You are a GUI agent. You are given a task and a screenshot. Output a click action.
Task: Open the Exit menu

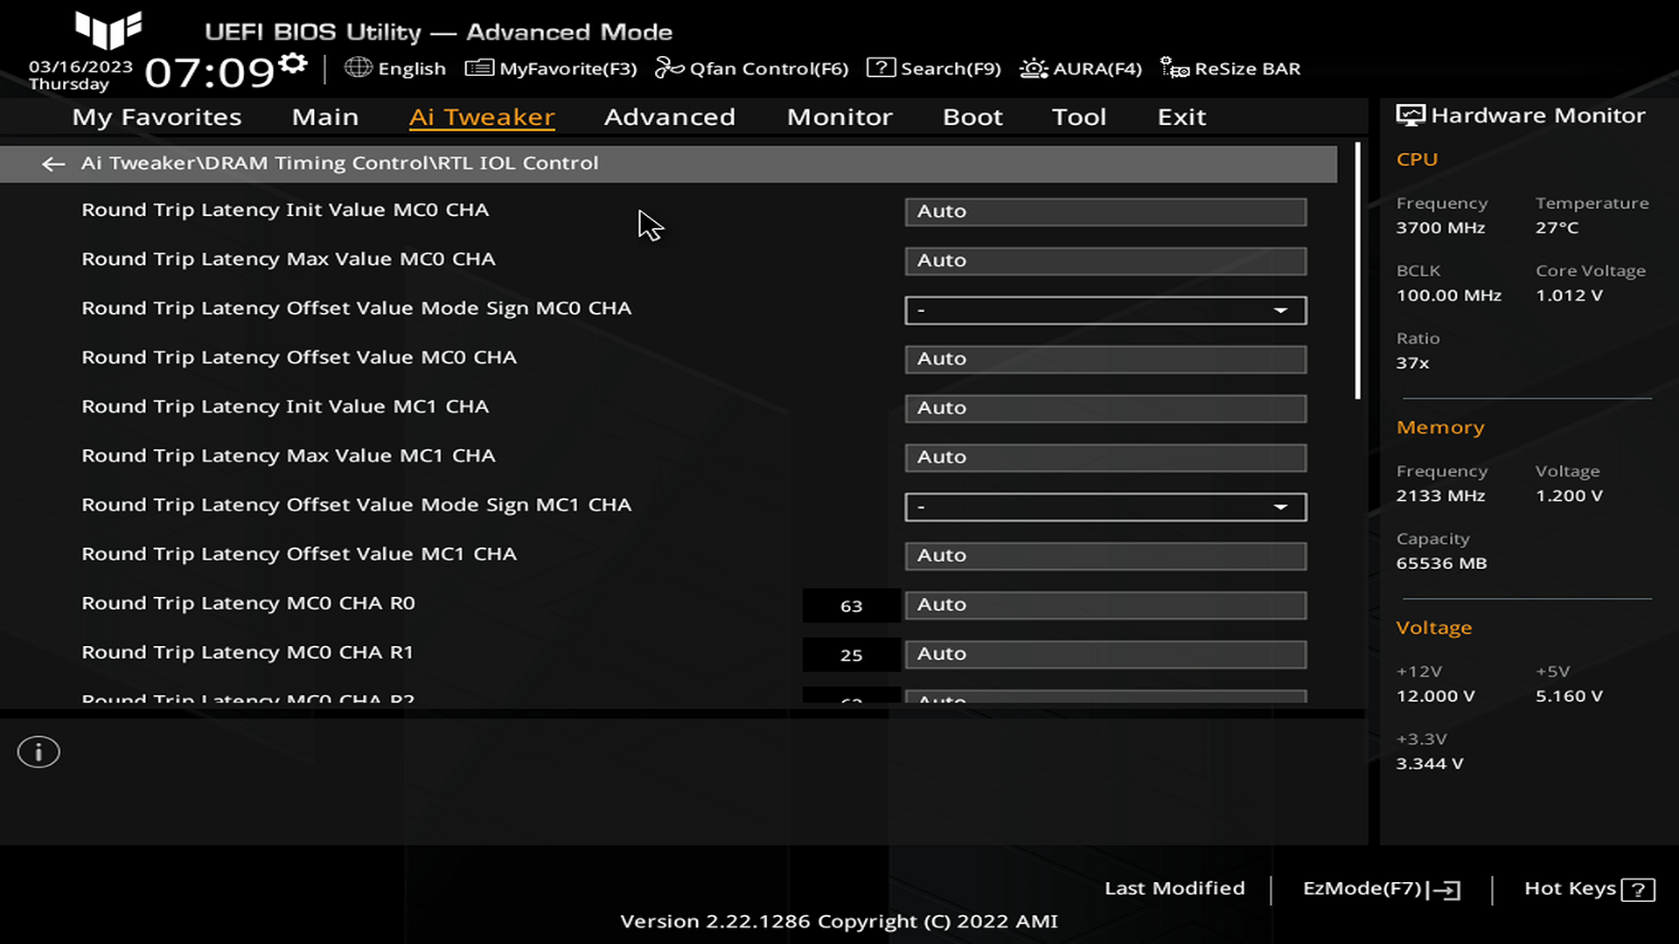[x=1182, y=116]
